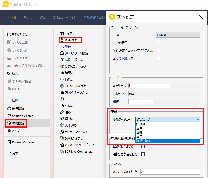Click the 条件設定 roles icon
Image resolution: width=208 pixels, height=178 pixels.
coord(9,108)
